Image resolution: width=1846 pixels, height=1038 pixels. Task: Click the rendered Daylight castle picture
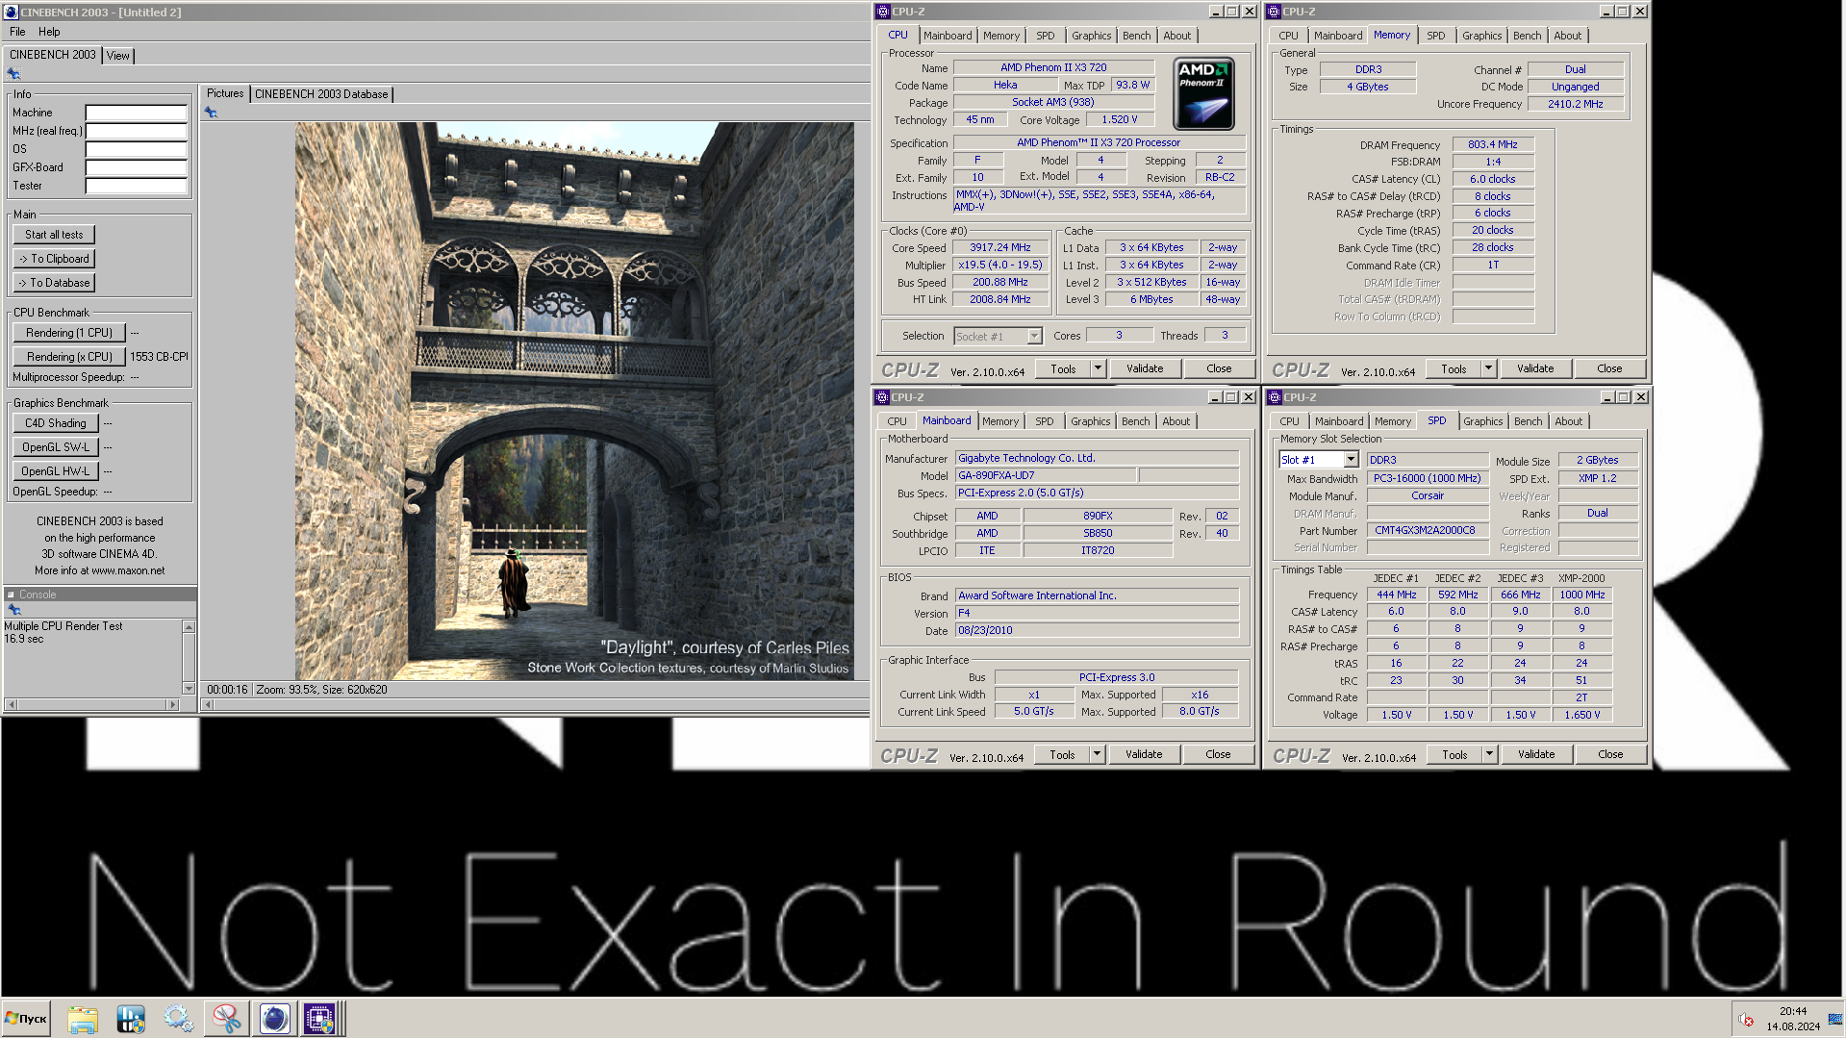(574, 401)
